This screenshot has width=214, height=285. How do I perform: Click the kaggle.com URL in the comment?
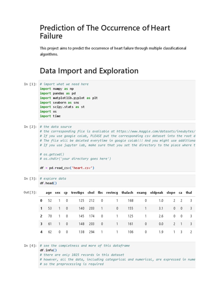point(156,131)
